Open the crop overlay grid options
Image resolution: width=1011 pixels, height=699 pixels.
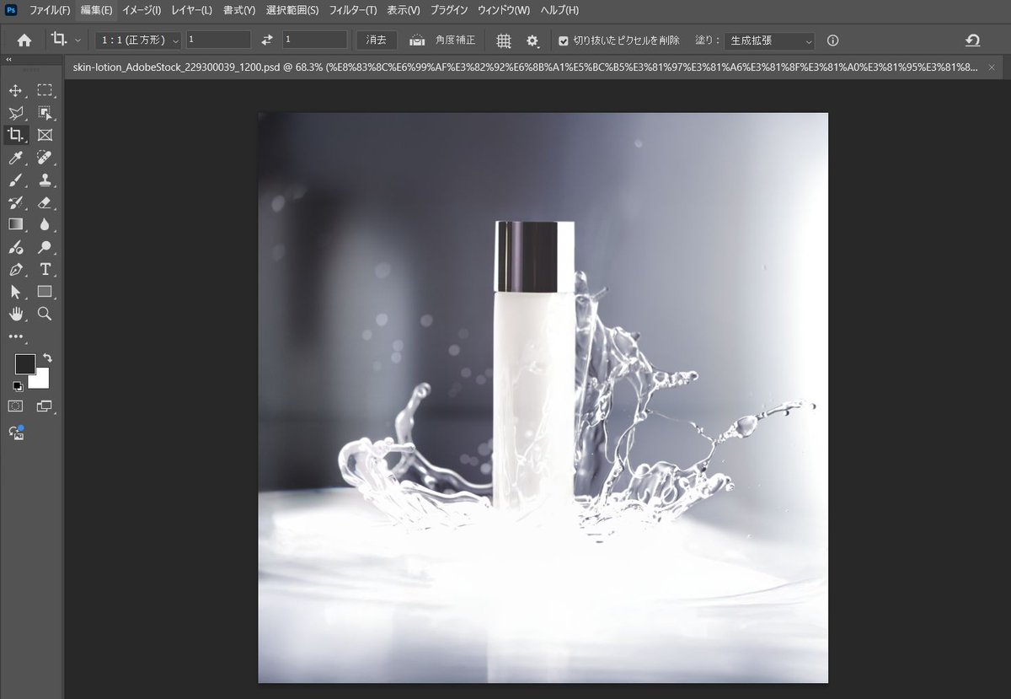click(504, 40)
